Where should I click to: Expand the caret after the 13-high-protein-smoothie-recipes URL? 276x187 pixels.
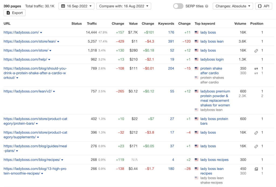(42, 174)
